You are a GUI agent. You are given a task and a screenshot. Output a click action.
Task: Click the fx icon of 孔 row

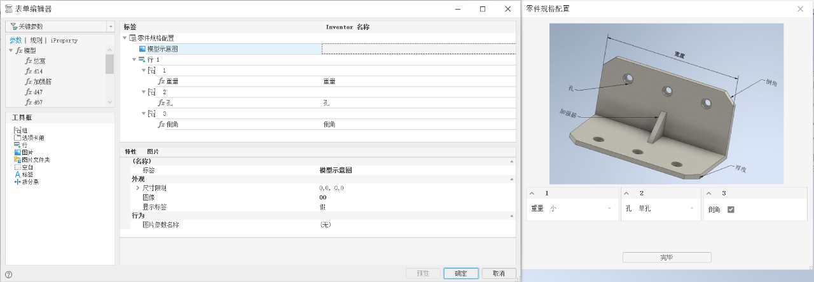click(x=162, y=102)
